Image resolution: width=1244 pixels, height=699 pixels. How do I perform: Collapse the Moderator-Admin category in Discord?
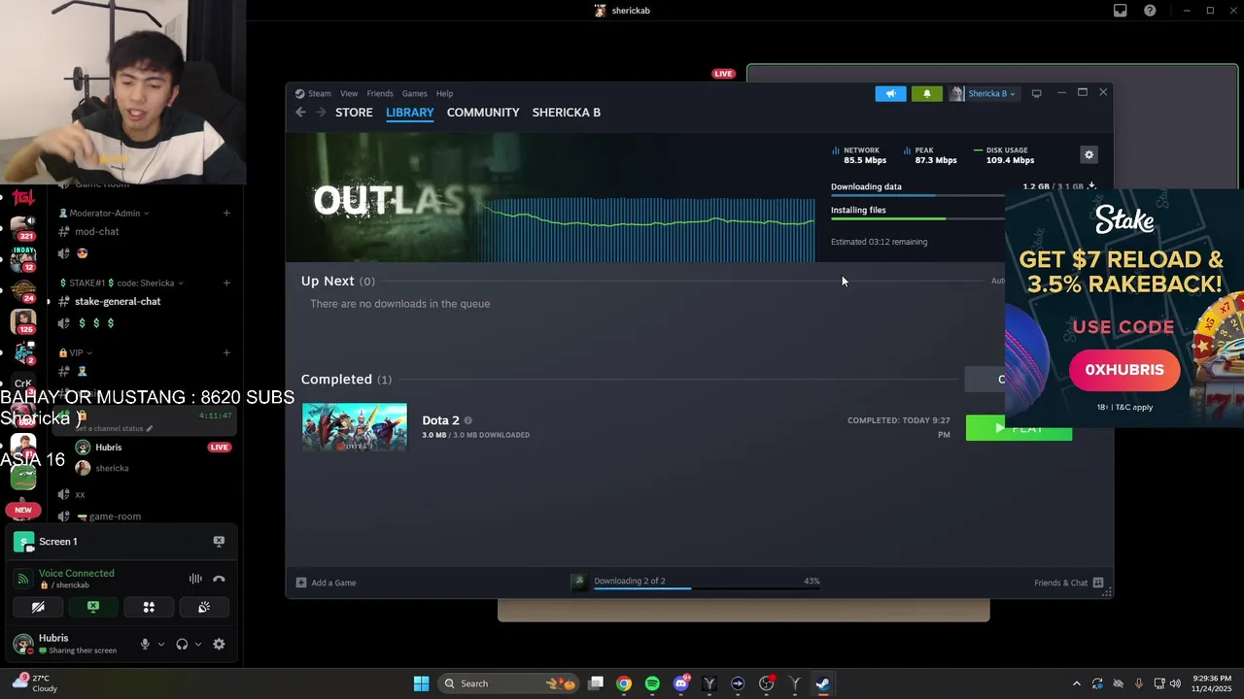point(103,213)
